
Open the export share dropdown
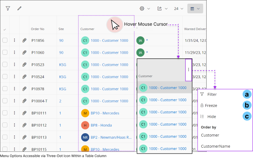coord(162,9)
